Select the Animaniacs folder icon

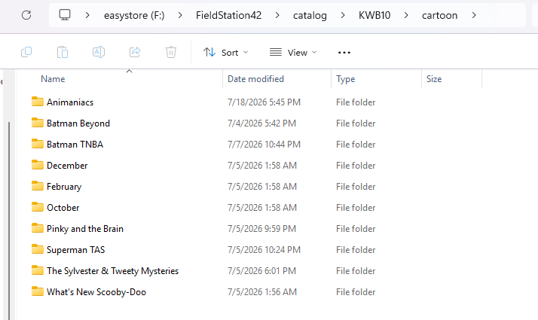pos(38,102)
